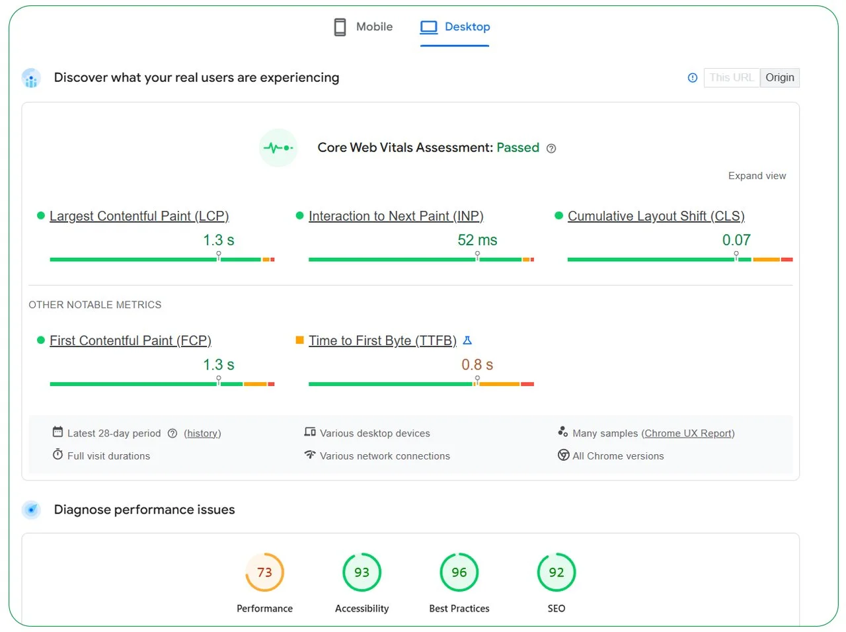This screenshot has height=632, width=846.
Task: Toggle to Origin data
Action: tap(780, 78)
